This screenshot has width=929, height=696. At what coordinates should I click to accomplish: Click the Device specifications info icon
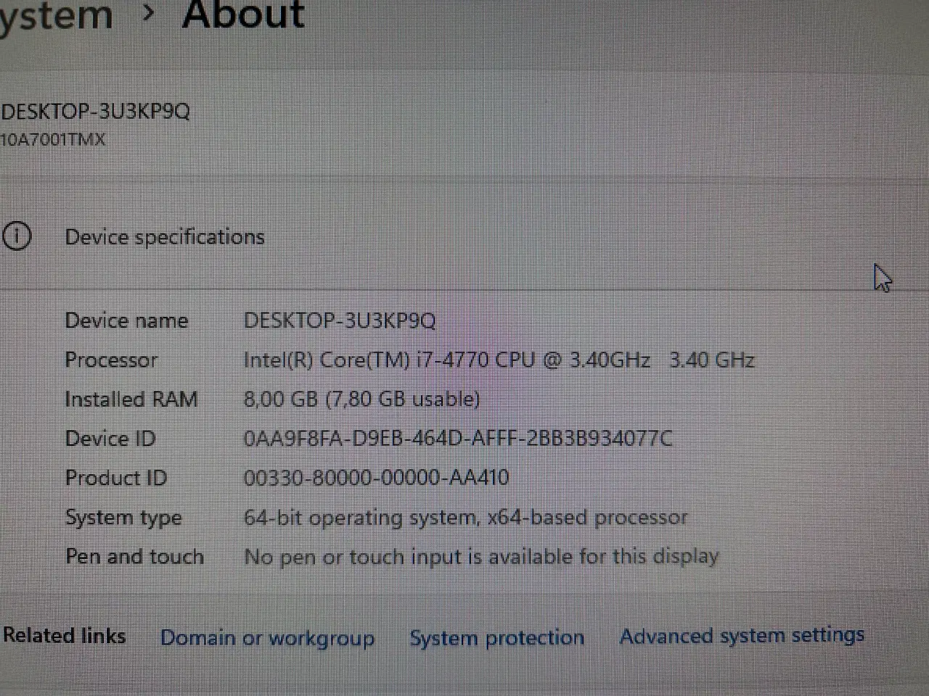17,236
